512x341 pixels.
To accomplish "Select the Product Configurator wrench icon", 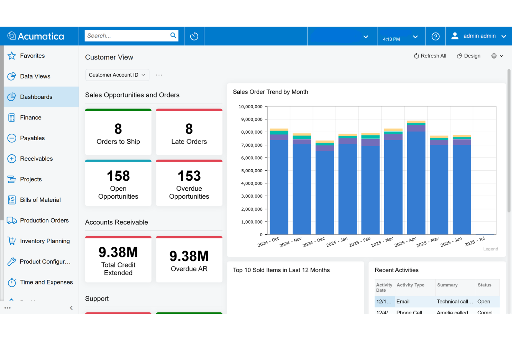I will 12,262.
